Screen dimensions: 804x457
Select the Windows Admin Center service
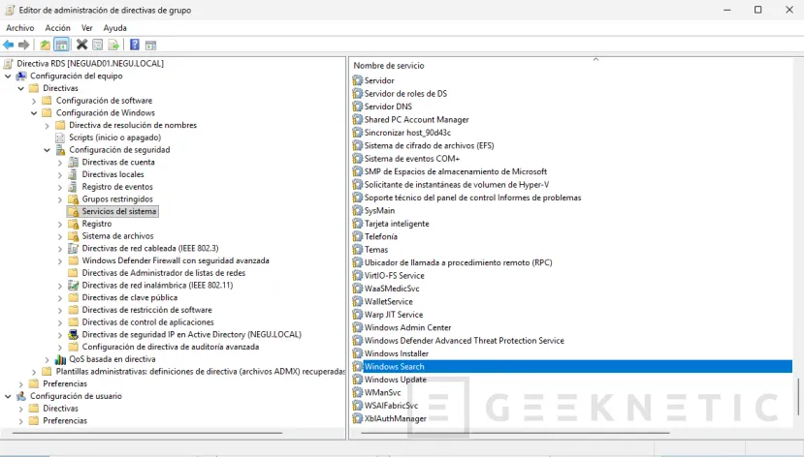click(x=407, y=327)
